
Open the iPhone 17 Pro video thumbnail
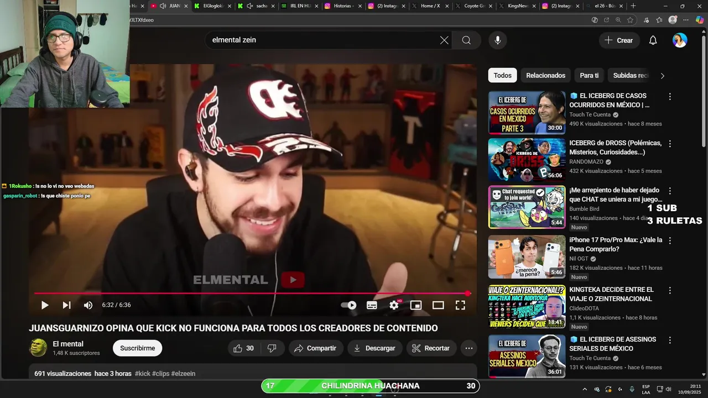click(x=527, y=257)
